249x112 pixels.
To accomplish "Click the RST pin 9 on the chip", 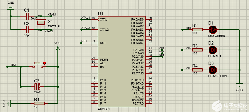I will coord(94,43).
